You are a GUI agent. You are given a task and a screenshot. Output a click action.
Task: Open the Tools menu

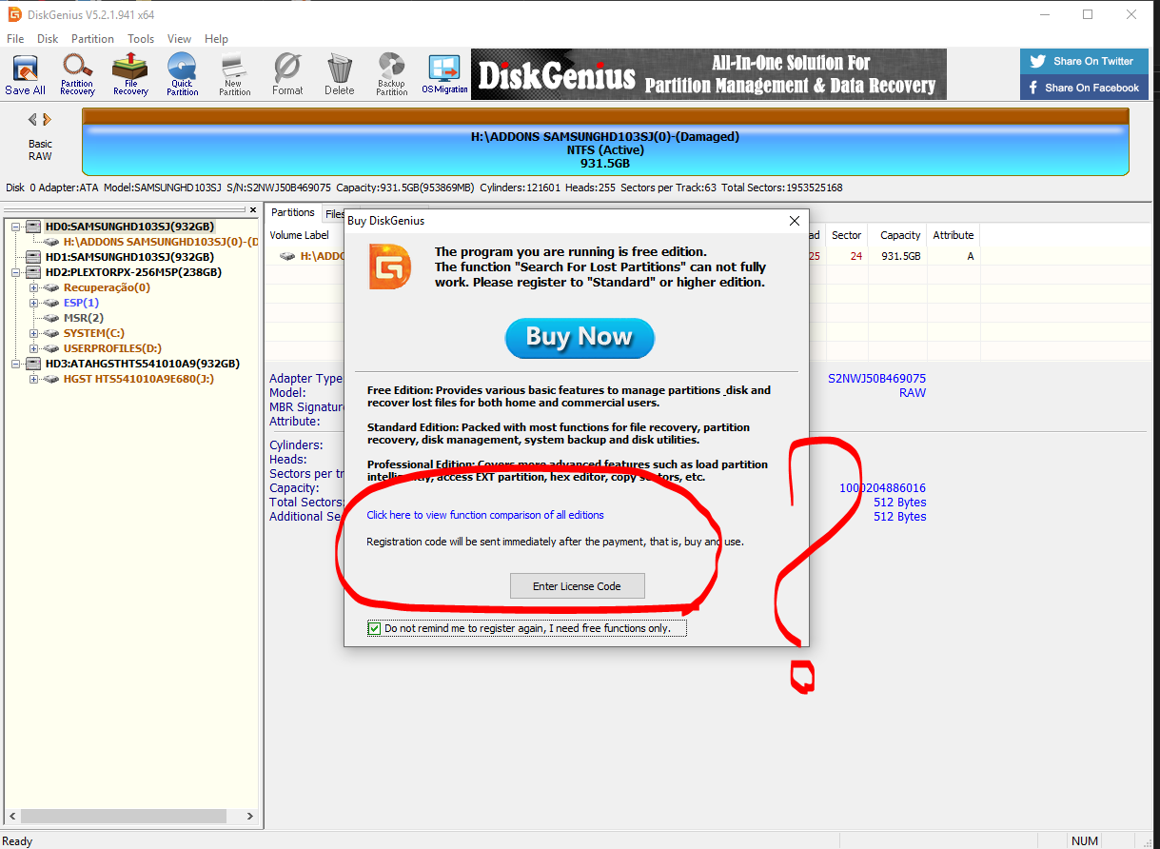(x=141, y=39)
